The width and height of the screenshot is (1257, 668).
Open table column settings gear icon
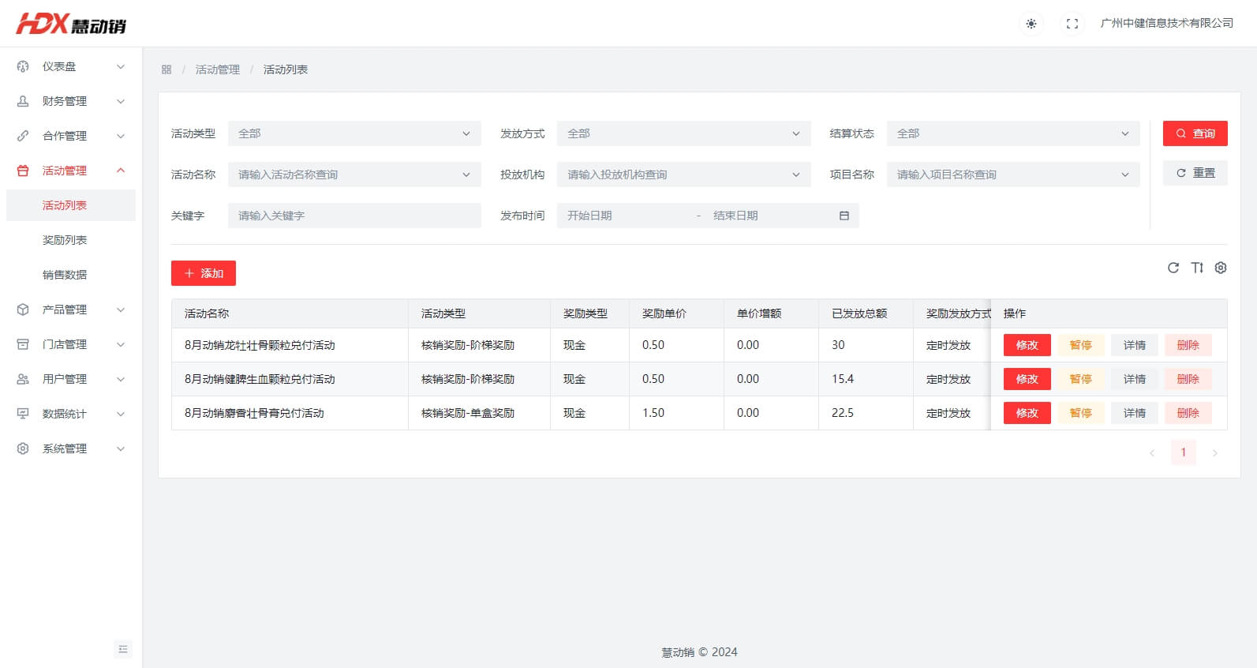tap(1221, 268)
